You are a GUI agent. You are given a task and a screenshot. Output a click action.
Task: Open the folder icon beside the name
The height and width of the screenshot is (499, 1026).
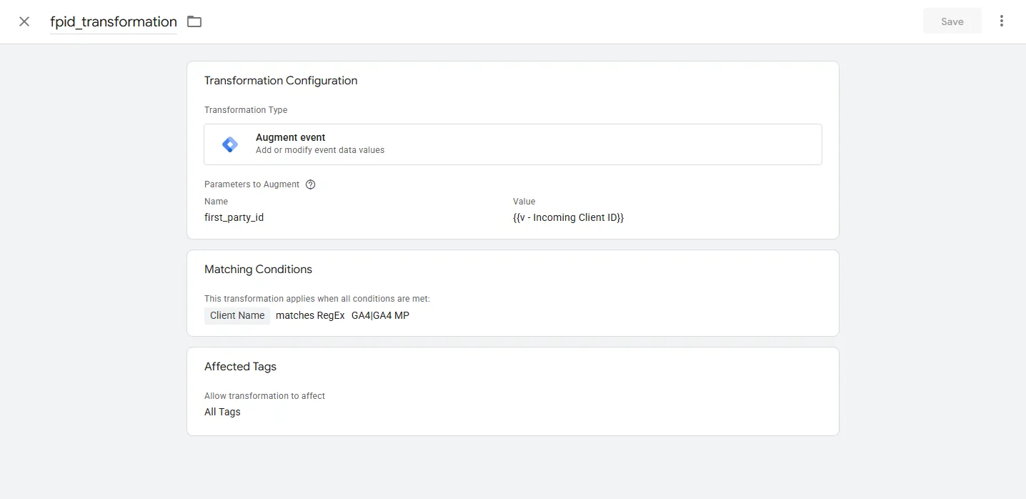[194, 21]
